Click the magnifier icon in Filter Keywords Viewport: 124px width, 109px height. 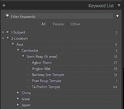pos(7,16)
